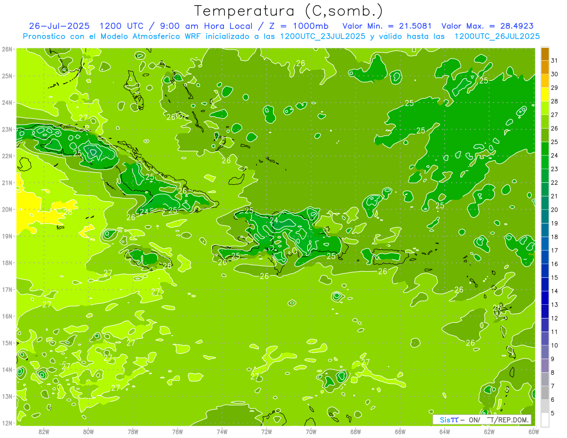Click the white legend swatch below 5
Image resolution: width=567 pixels, height=438 pixels.
[x=545, y=420]
